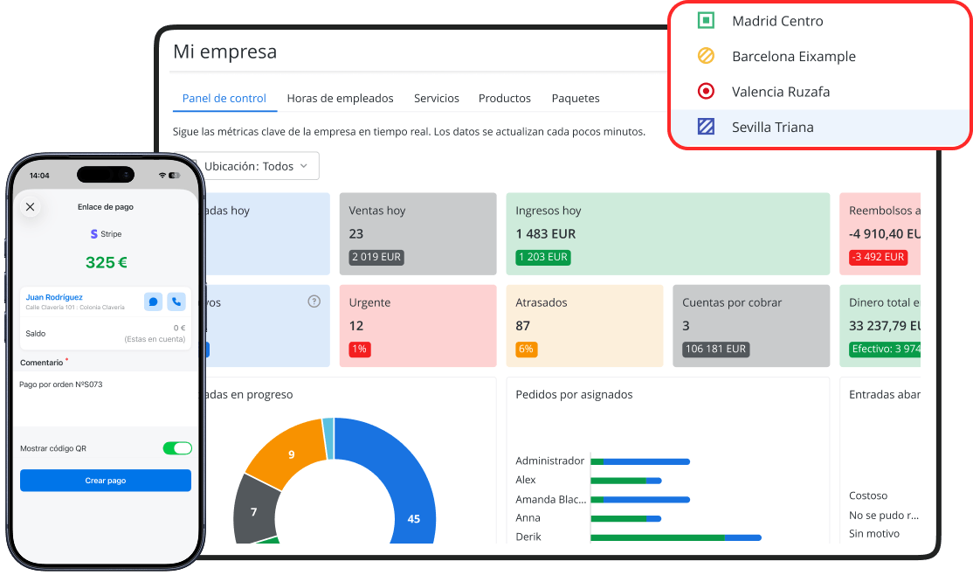Click the help question mark icon

[314, 301]
